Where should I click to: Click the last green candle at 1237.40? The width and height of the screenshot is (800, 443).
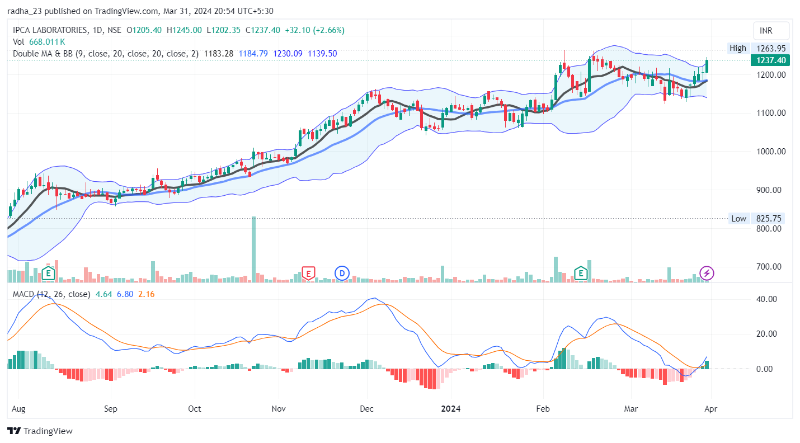707,66
